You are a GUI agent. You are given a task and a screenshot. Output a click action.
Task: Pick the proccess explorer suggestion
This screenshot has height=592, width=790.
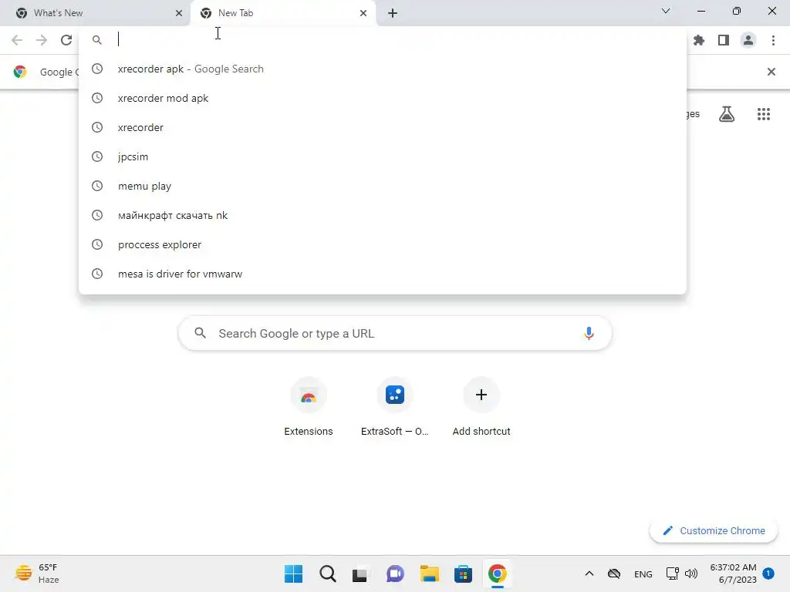[383, 244]
